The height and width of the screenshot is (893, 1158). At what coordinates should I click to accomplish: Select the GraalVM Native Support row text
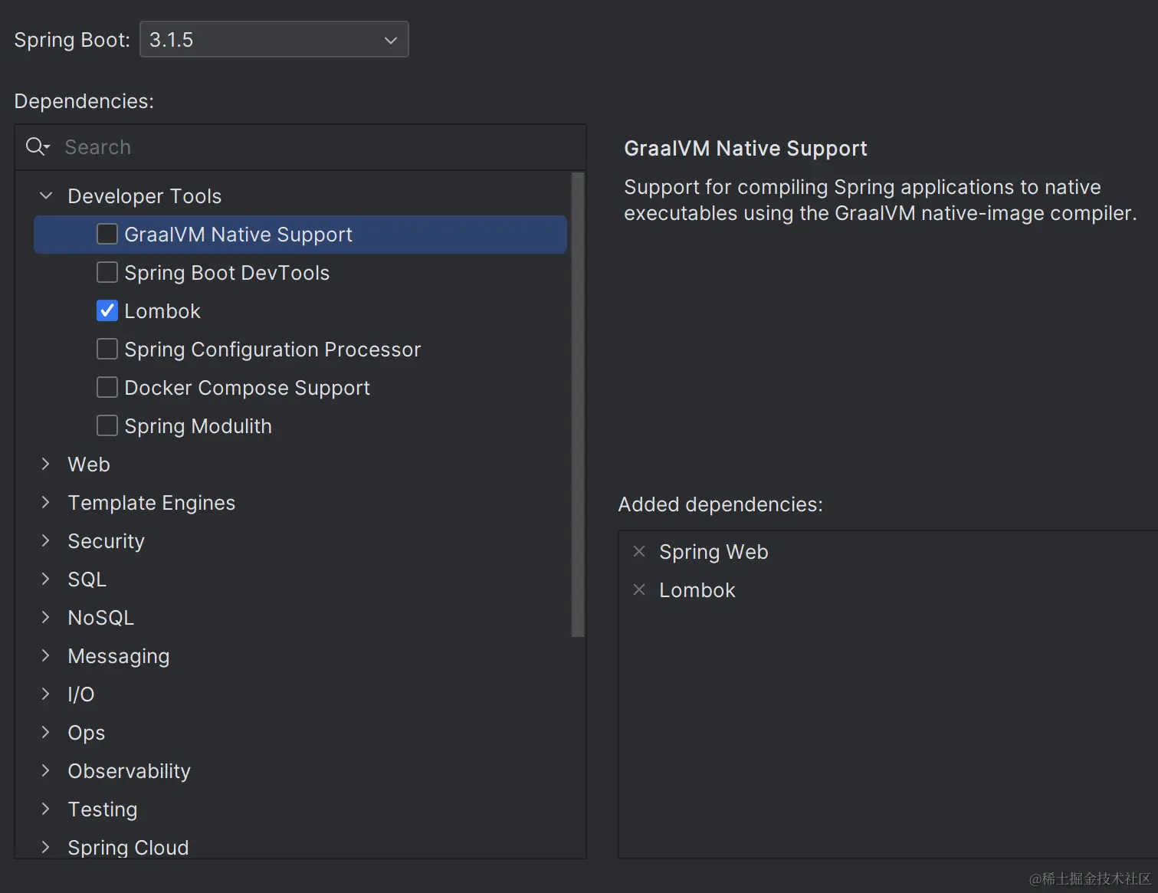(238, 235)
